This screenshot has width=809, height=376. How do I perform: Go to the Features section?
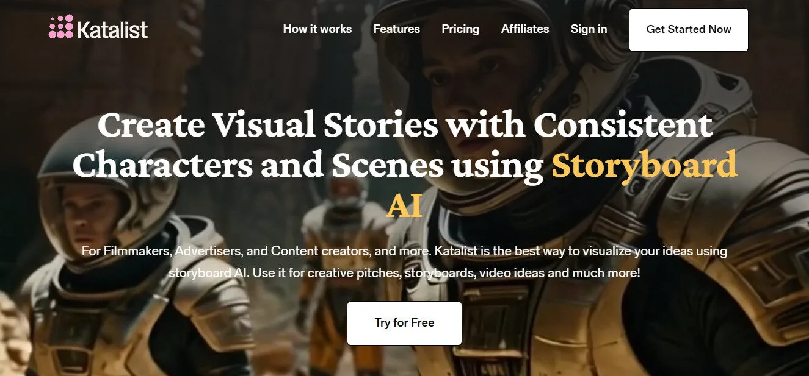(x=397, y=29)
